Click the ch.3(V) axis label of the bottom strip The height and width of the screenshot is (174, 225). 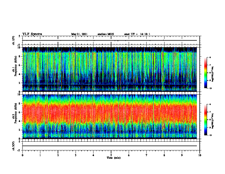13,146
